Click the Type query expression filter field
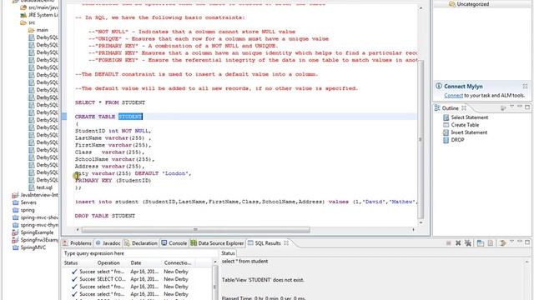Viewport: 534px width, 300px height. pyautogui.click(x=139, y=253)
